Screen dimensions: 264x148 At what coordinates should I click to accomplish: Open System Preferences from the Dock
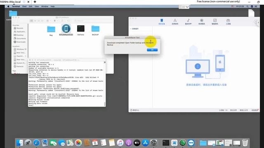[153, 143]
